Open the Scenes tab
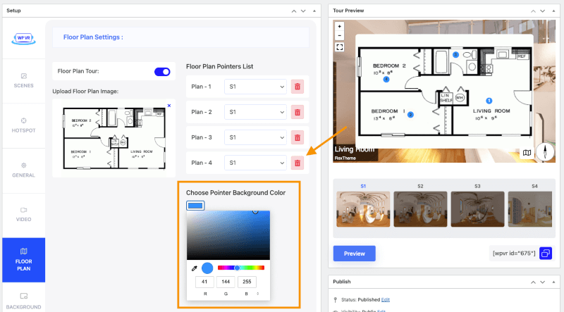The height and width of the screenshot is (312, 564). coord(24,81)
